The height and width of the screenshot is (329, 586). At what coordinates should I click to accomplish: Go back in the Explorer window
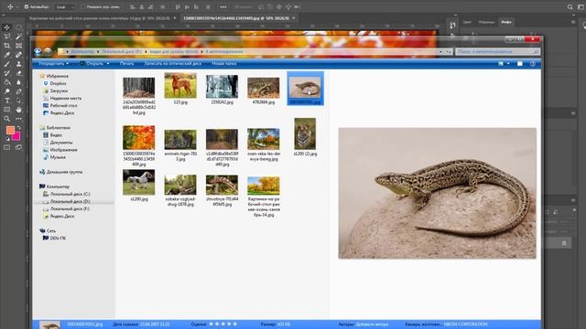[38, 51]
